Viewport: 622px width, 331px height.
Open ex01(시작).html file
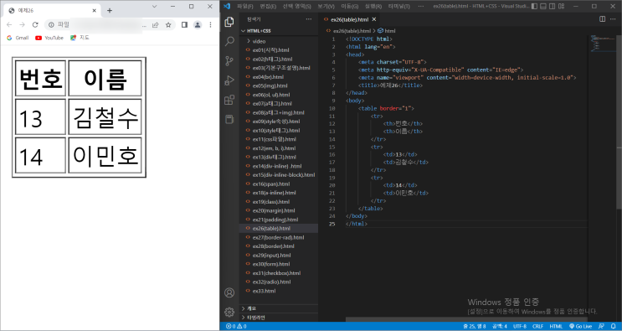279,50
